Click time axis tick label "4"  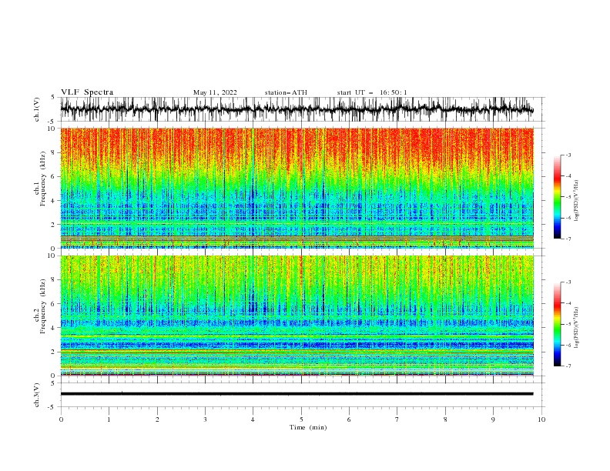(253, 419)
